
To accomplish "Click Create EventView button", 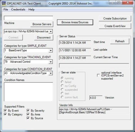I will (x=115, y=26).
